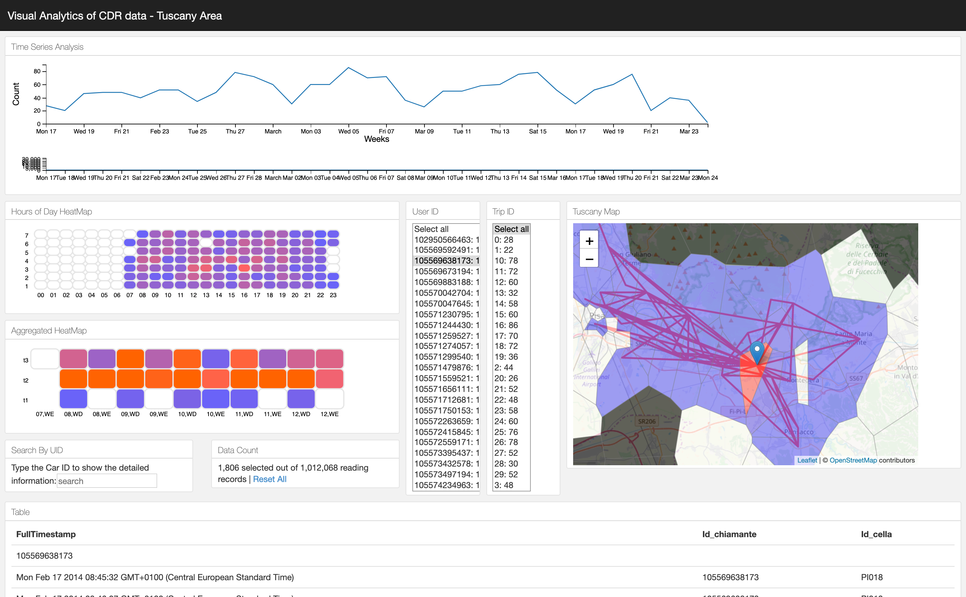Viewport: 966px width, 597px height.
Task: Select user 105574234963 in User ID list
Action: (x=446, y=485)
